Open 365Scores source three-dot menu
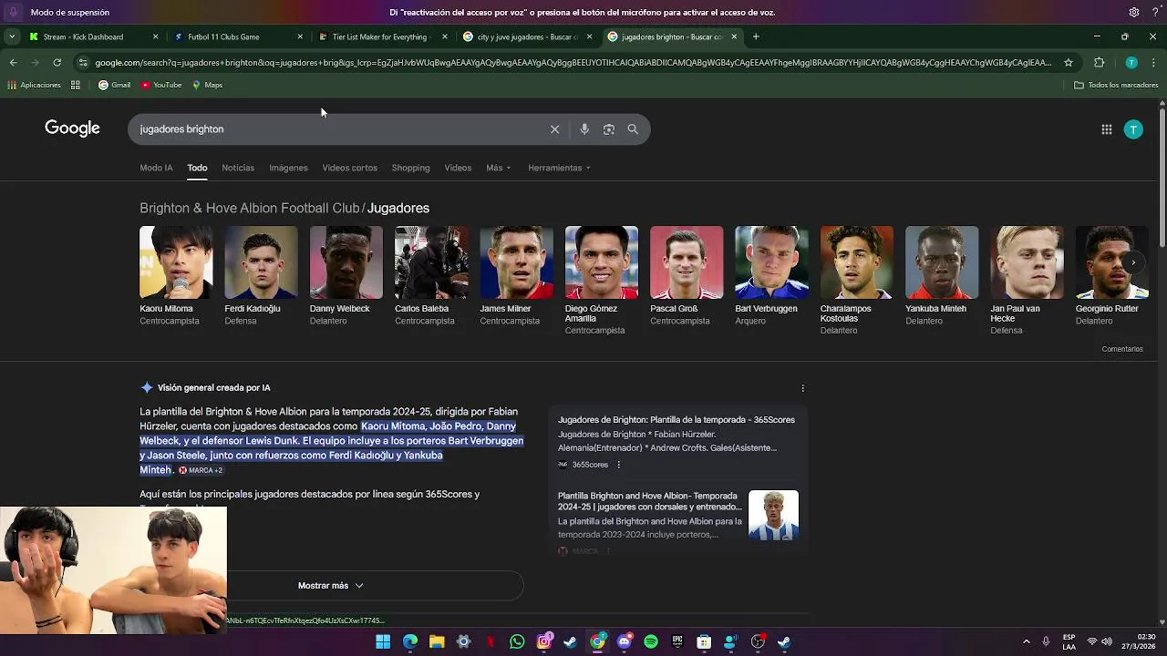This screenshot has width=1167, height=656. click(618, 465)
